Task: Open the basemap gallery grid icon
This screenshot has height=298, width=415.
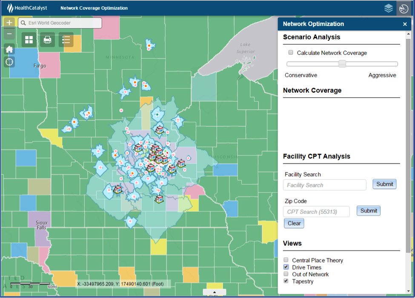Action: 29,40
